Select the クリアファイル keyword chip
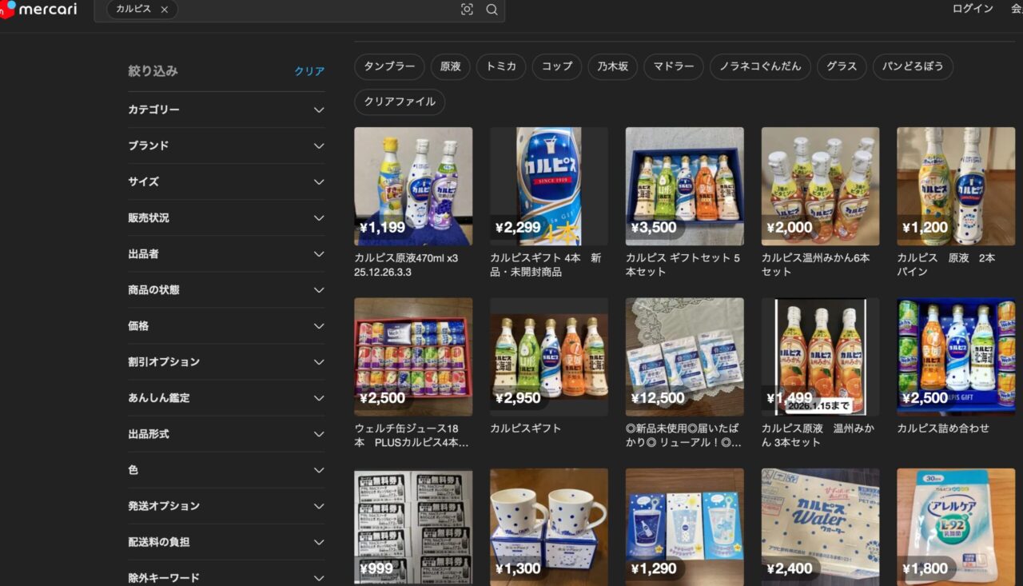 coord(400,102)
